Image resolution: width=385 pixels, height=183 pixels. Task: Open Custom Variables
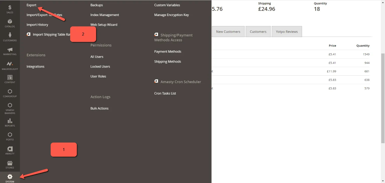(x=167, y=5)
